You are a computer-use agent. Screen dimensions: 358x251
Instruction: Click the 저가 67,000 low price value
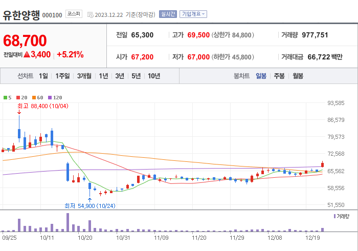(x=198, y=57)
